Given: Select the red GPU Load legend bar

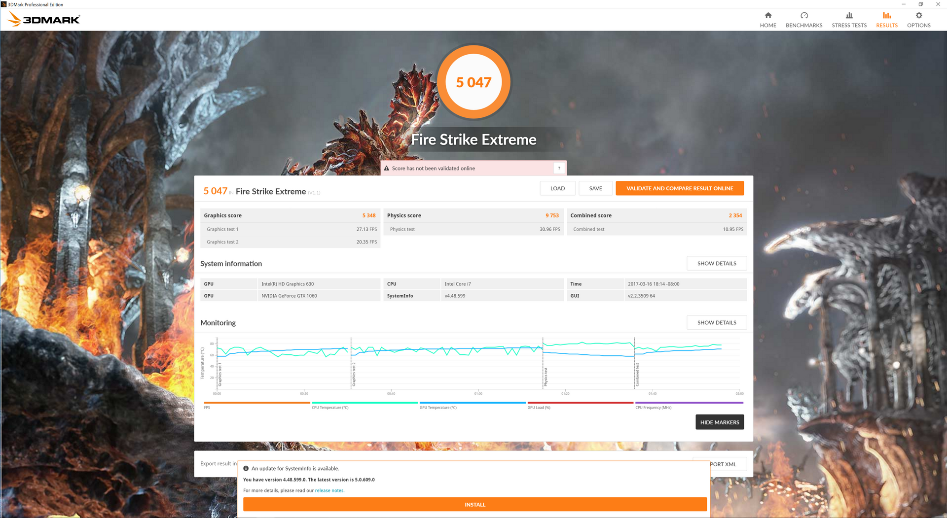Looking at the screenshot, I should coord(581,403).
